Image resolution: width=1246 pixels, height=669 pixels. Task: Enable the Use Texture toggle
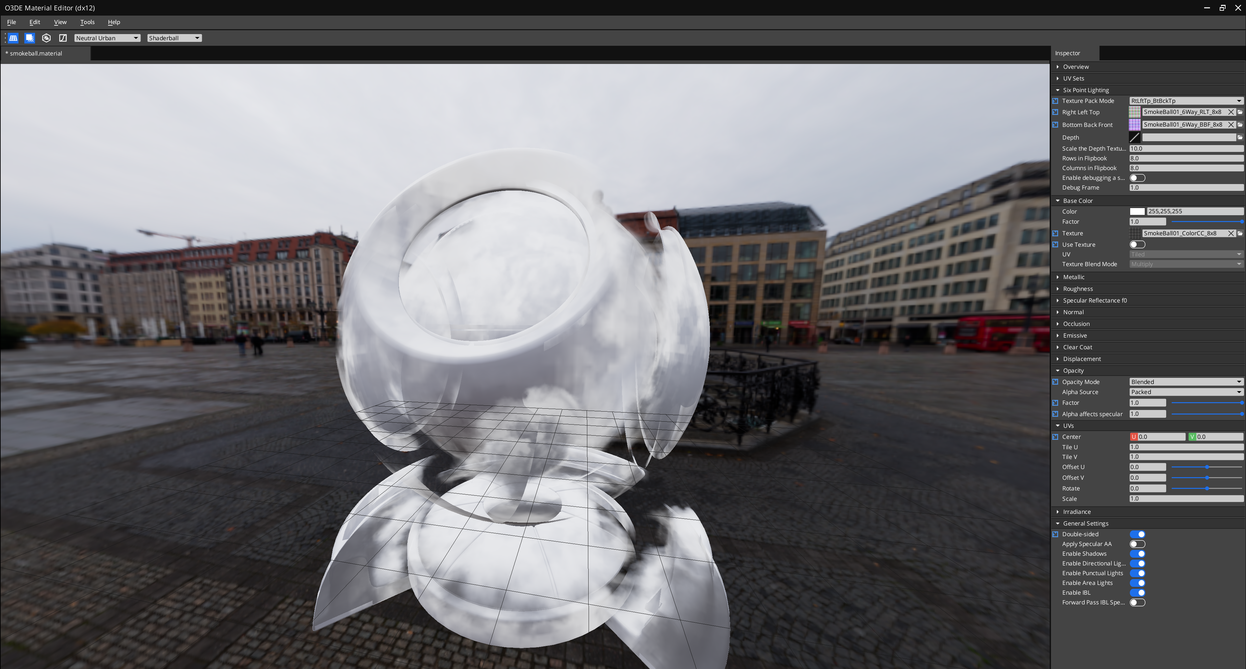(x=1137, y=245)
